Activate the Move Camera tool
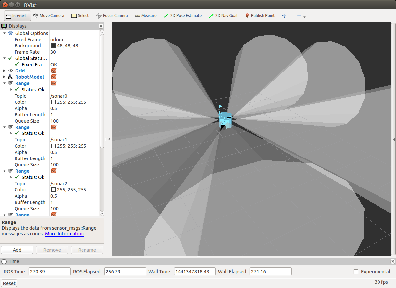The width and height of the screenshot is (396, 288). click(x=49, y=16)
